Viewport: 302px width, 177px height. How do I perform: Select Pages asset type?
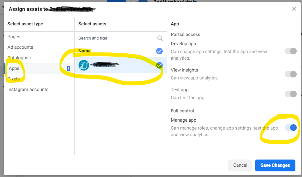14,37
